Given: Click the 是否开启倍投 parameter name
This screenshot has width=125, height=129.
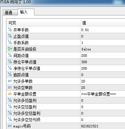Looking at the screenshot, I should click(25, 49).
